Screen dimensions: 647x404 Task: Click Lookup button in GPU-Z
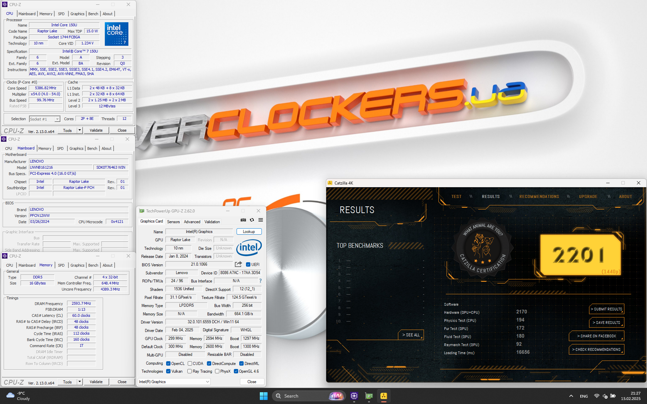click(x=249, y=232)
